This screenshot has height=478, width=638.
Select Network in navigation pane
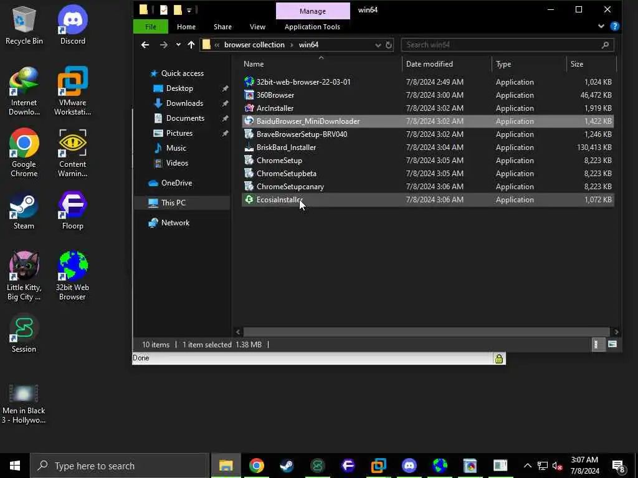(175, 223)
